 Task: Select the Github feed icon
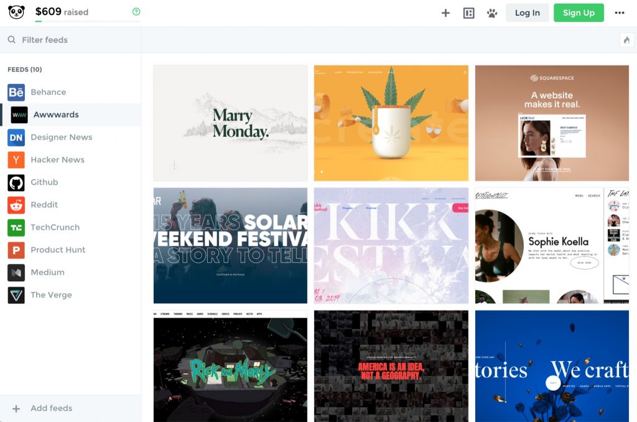tap(16, 182)
